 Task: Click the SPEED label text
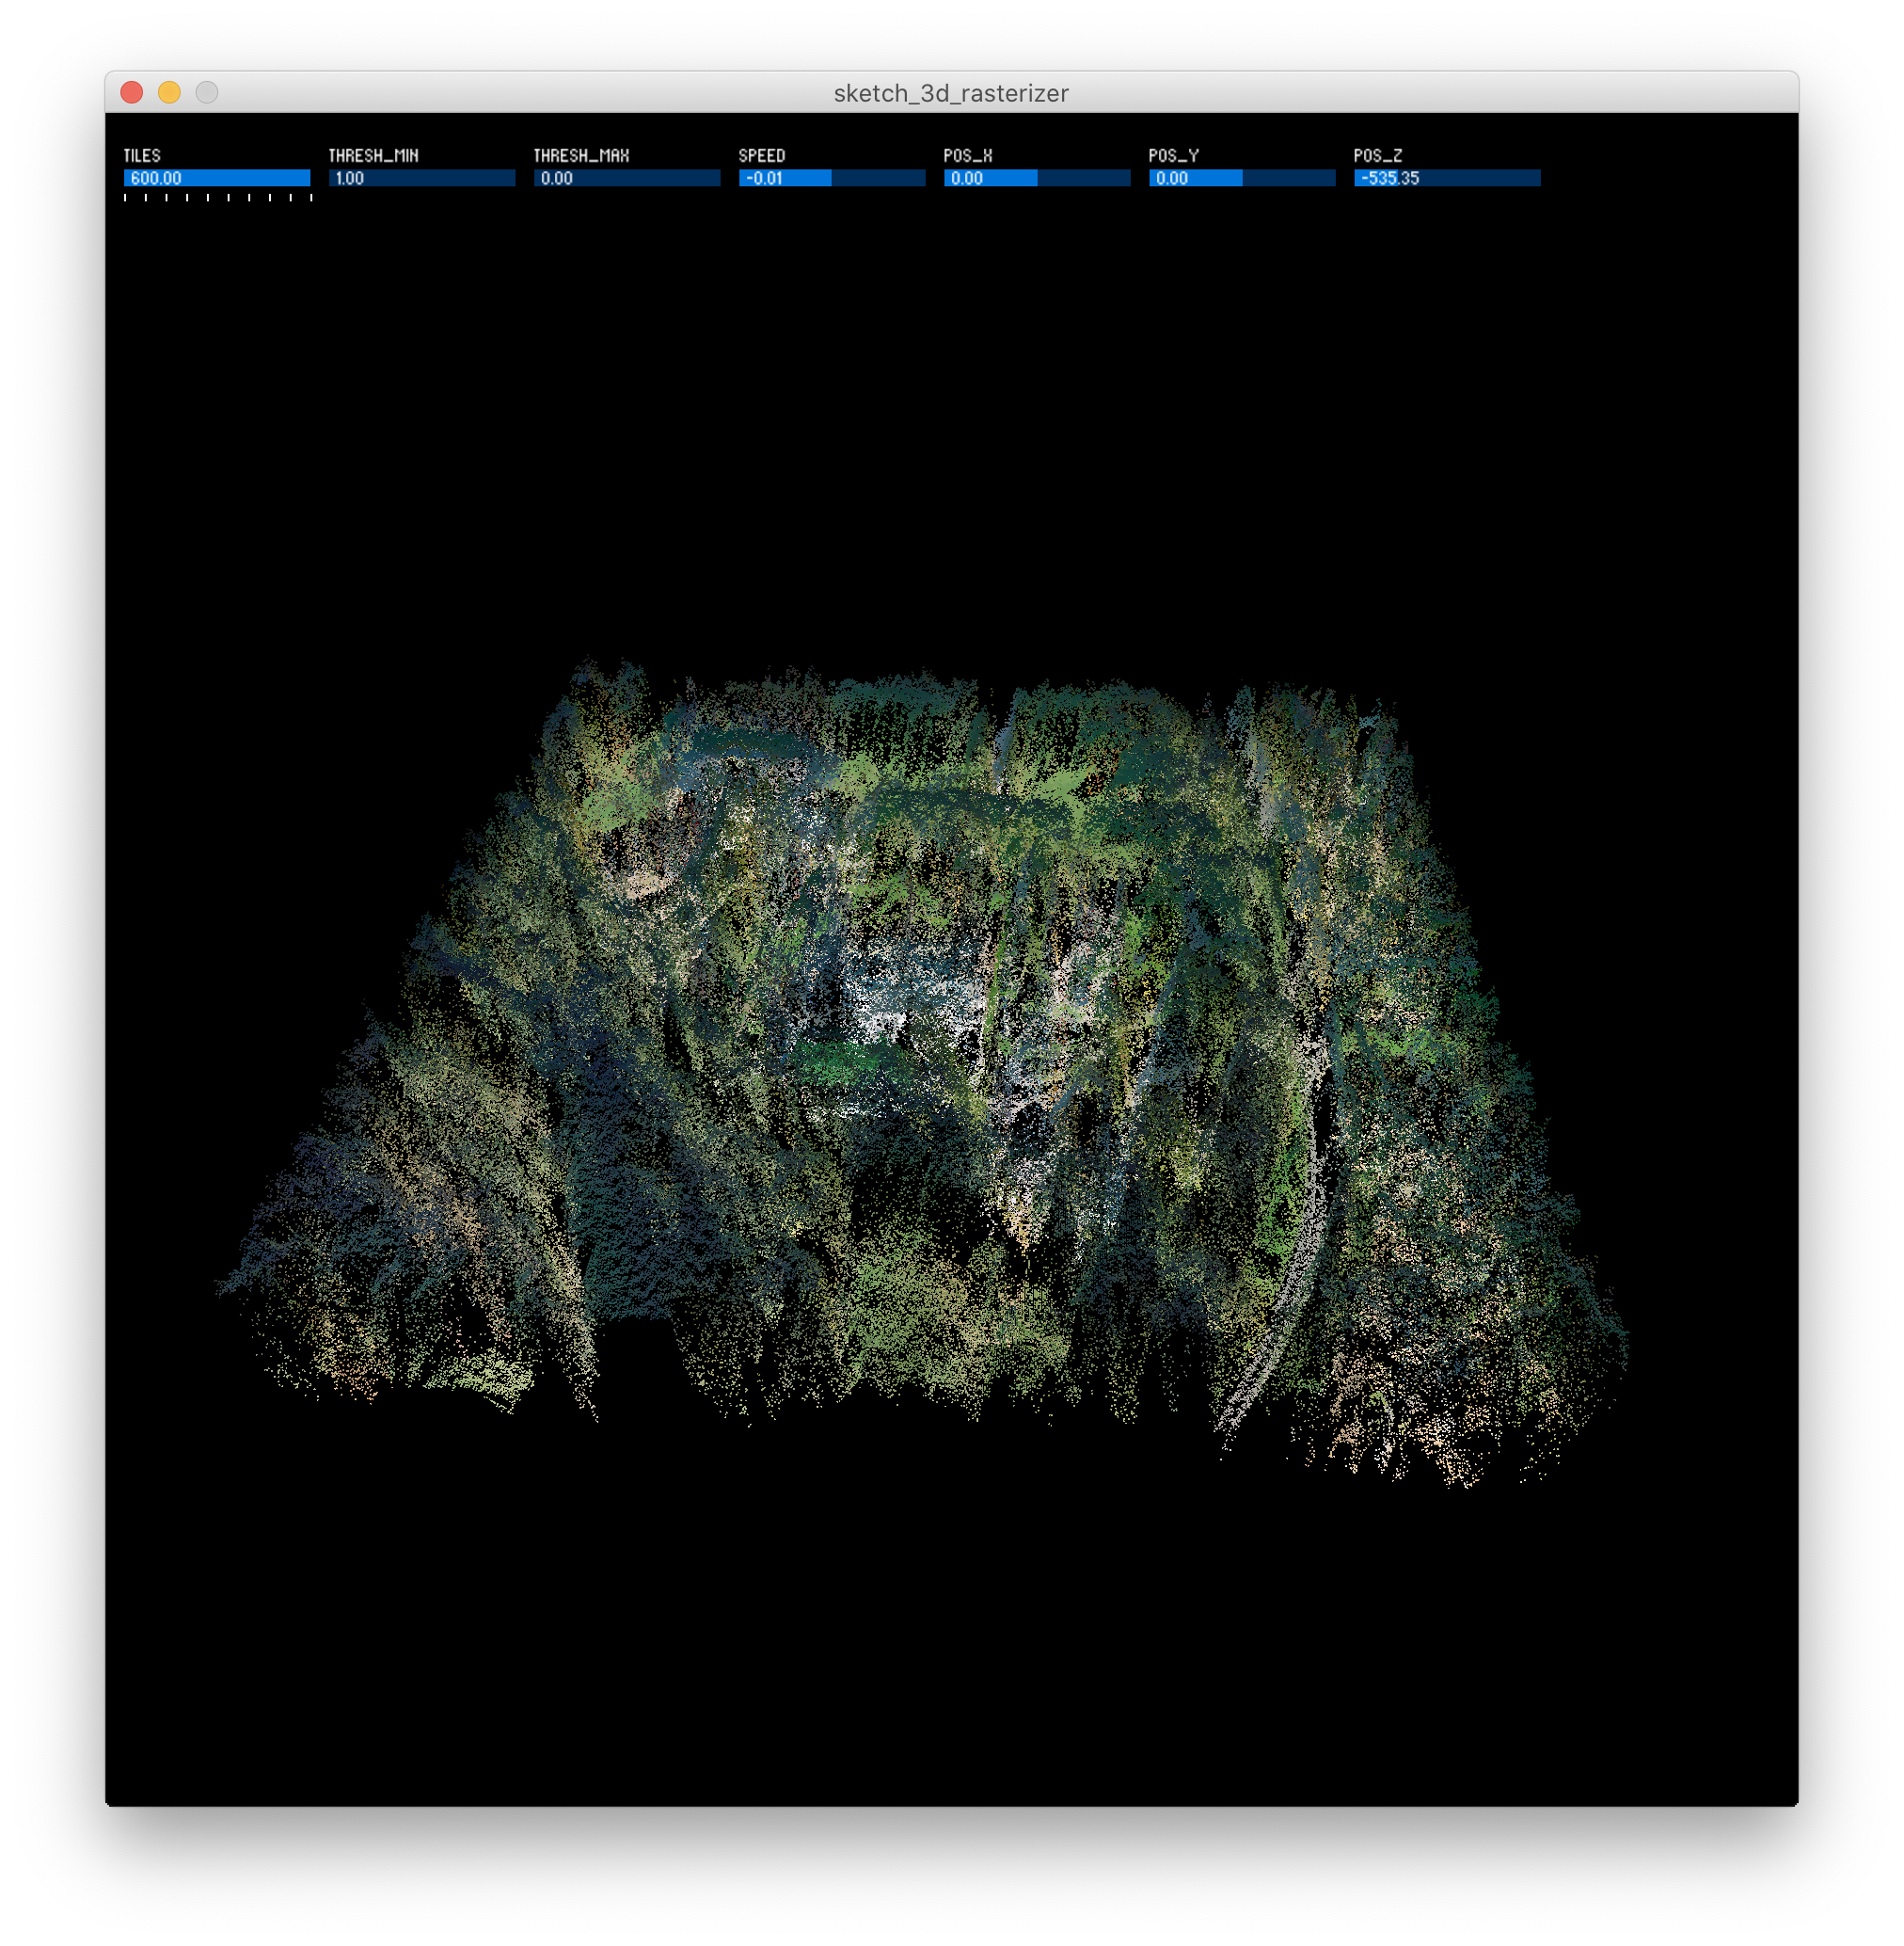(762, 156)
